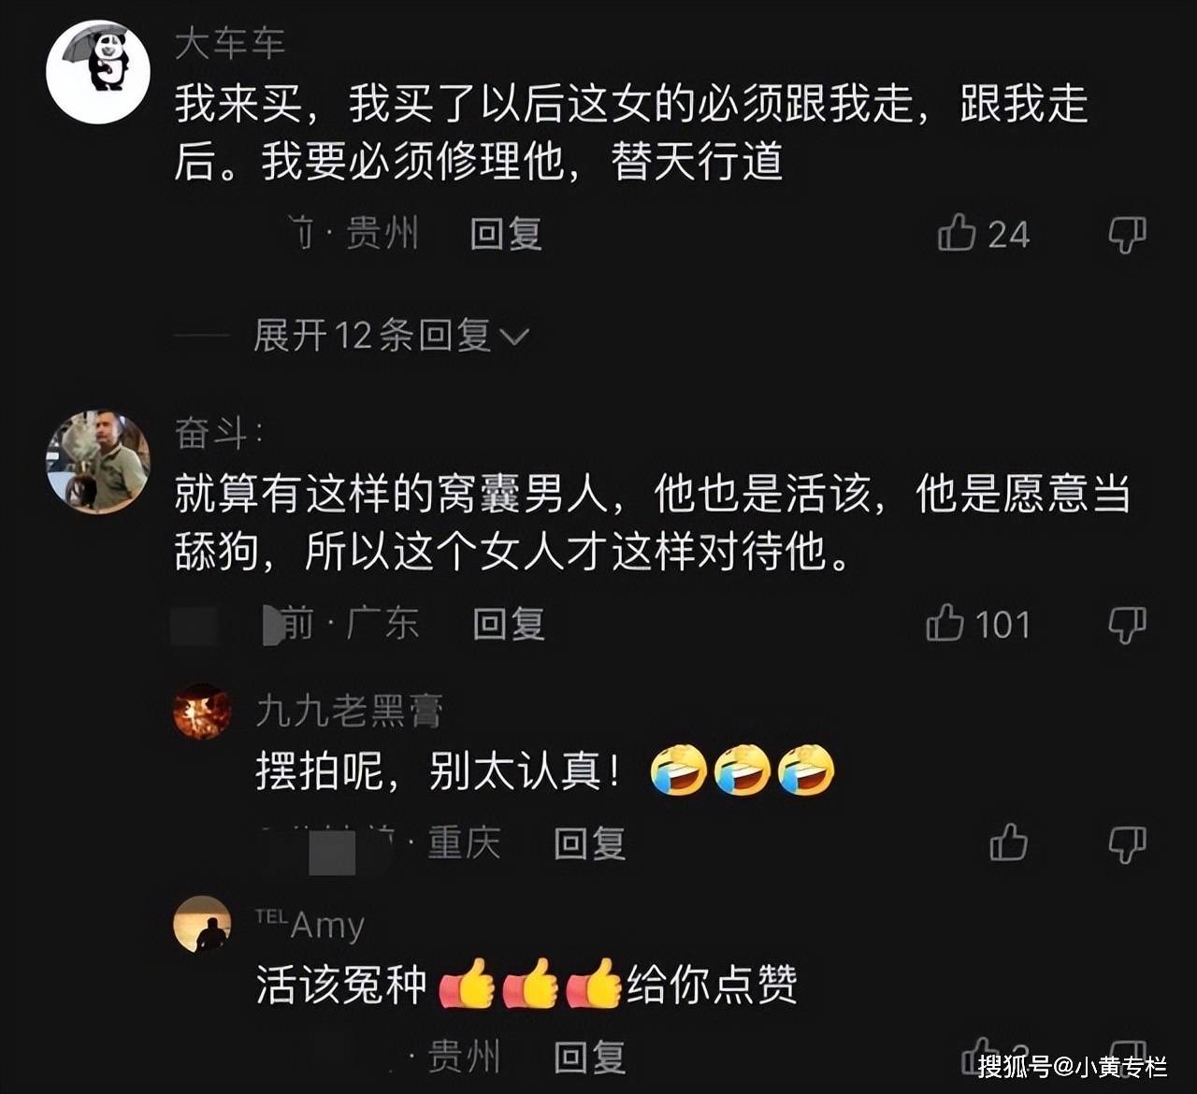Viewport: 1197px width, 1094px height.
Task: Reply to 奋斗's comment from 广东
Action: [x=509, y=624]
